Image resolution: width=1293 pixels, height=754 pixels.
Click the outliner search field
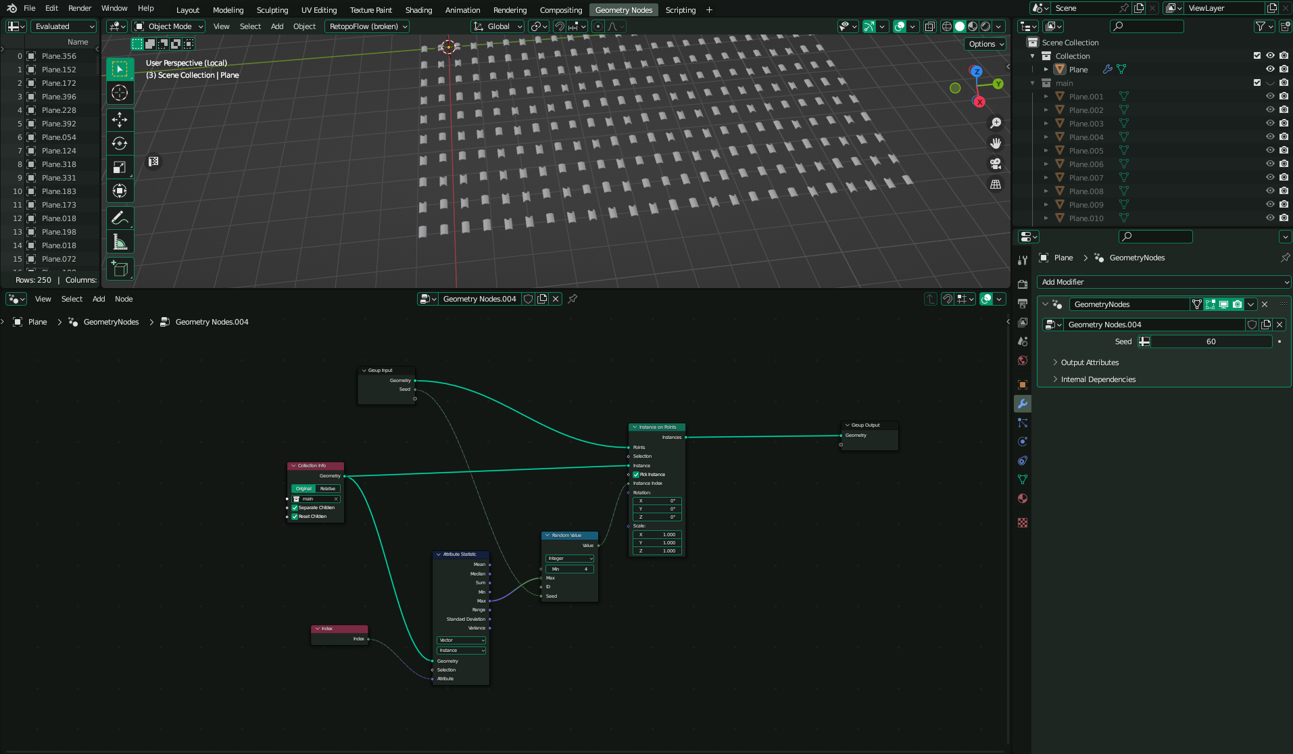click(x=1147, y=26)
